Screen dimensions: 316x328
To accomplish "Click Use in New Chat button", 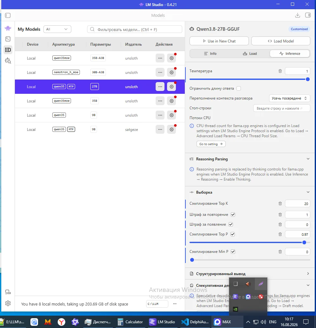I will 219,41.
